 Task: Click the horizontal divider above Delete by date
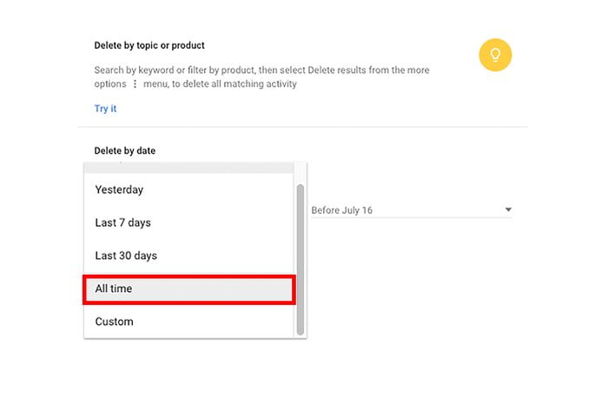(304, 127)
